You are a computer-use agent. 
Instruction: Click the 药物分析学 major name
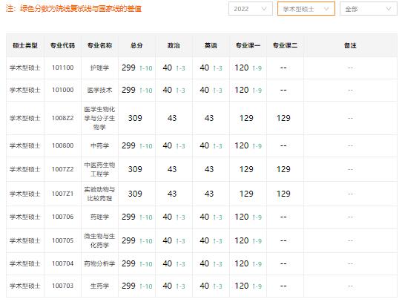(x=99, y=263)
